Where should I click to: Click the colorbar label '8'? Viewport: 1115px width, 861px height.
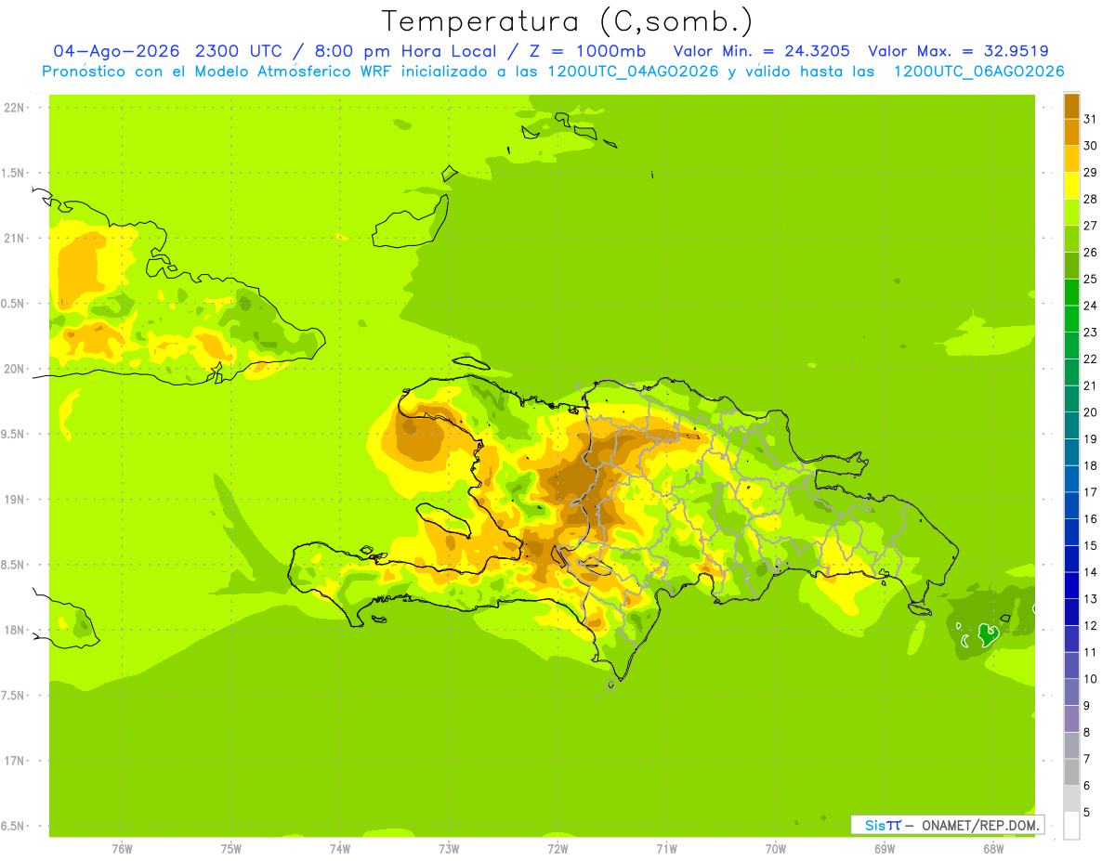(1086, 732)
